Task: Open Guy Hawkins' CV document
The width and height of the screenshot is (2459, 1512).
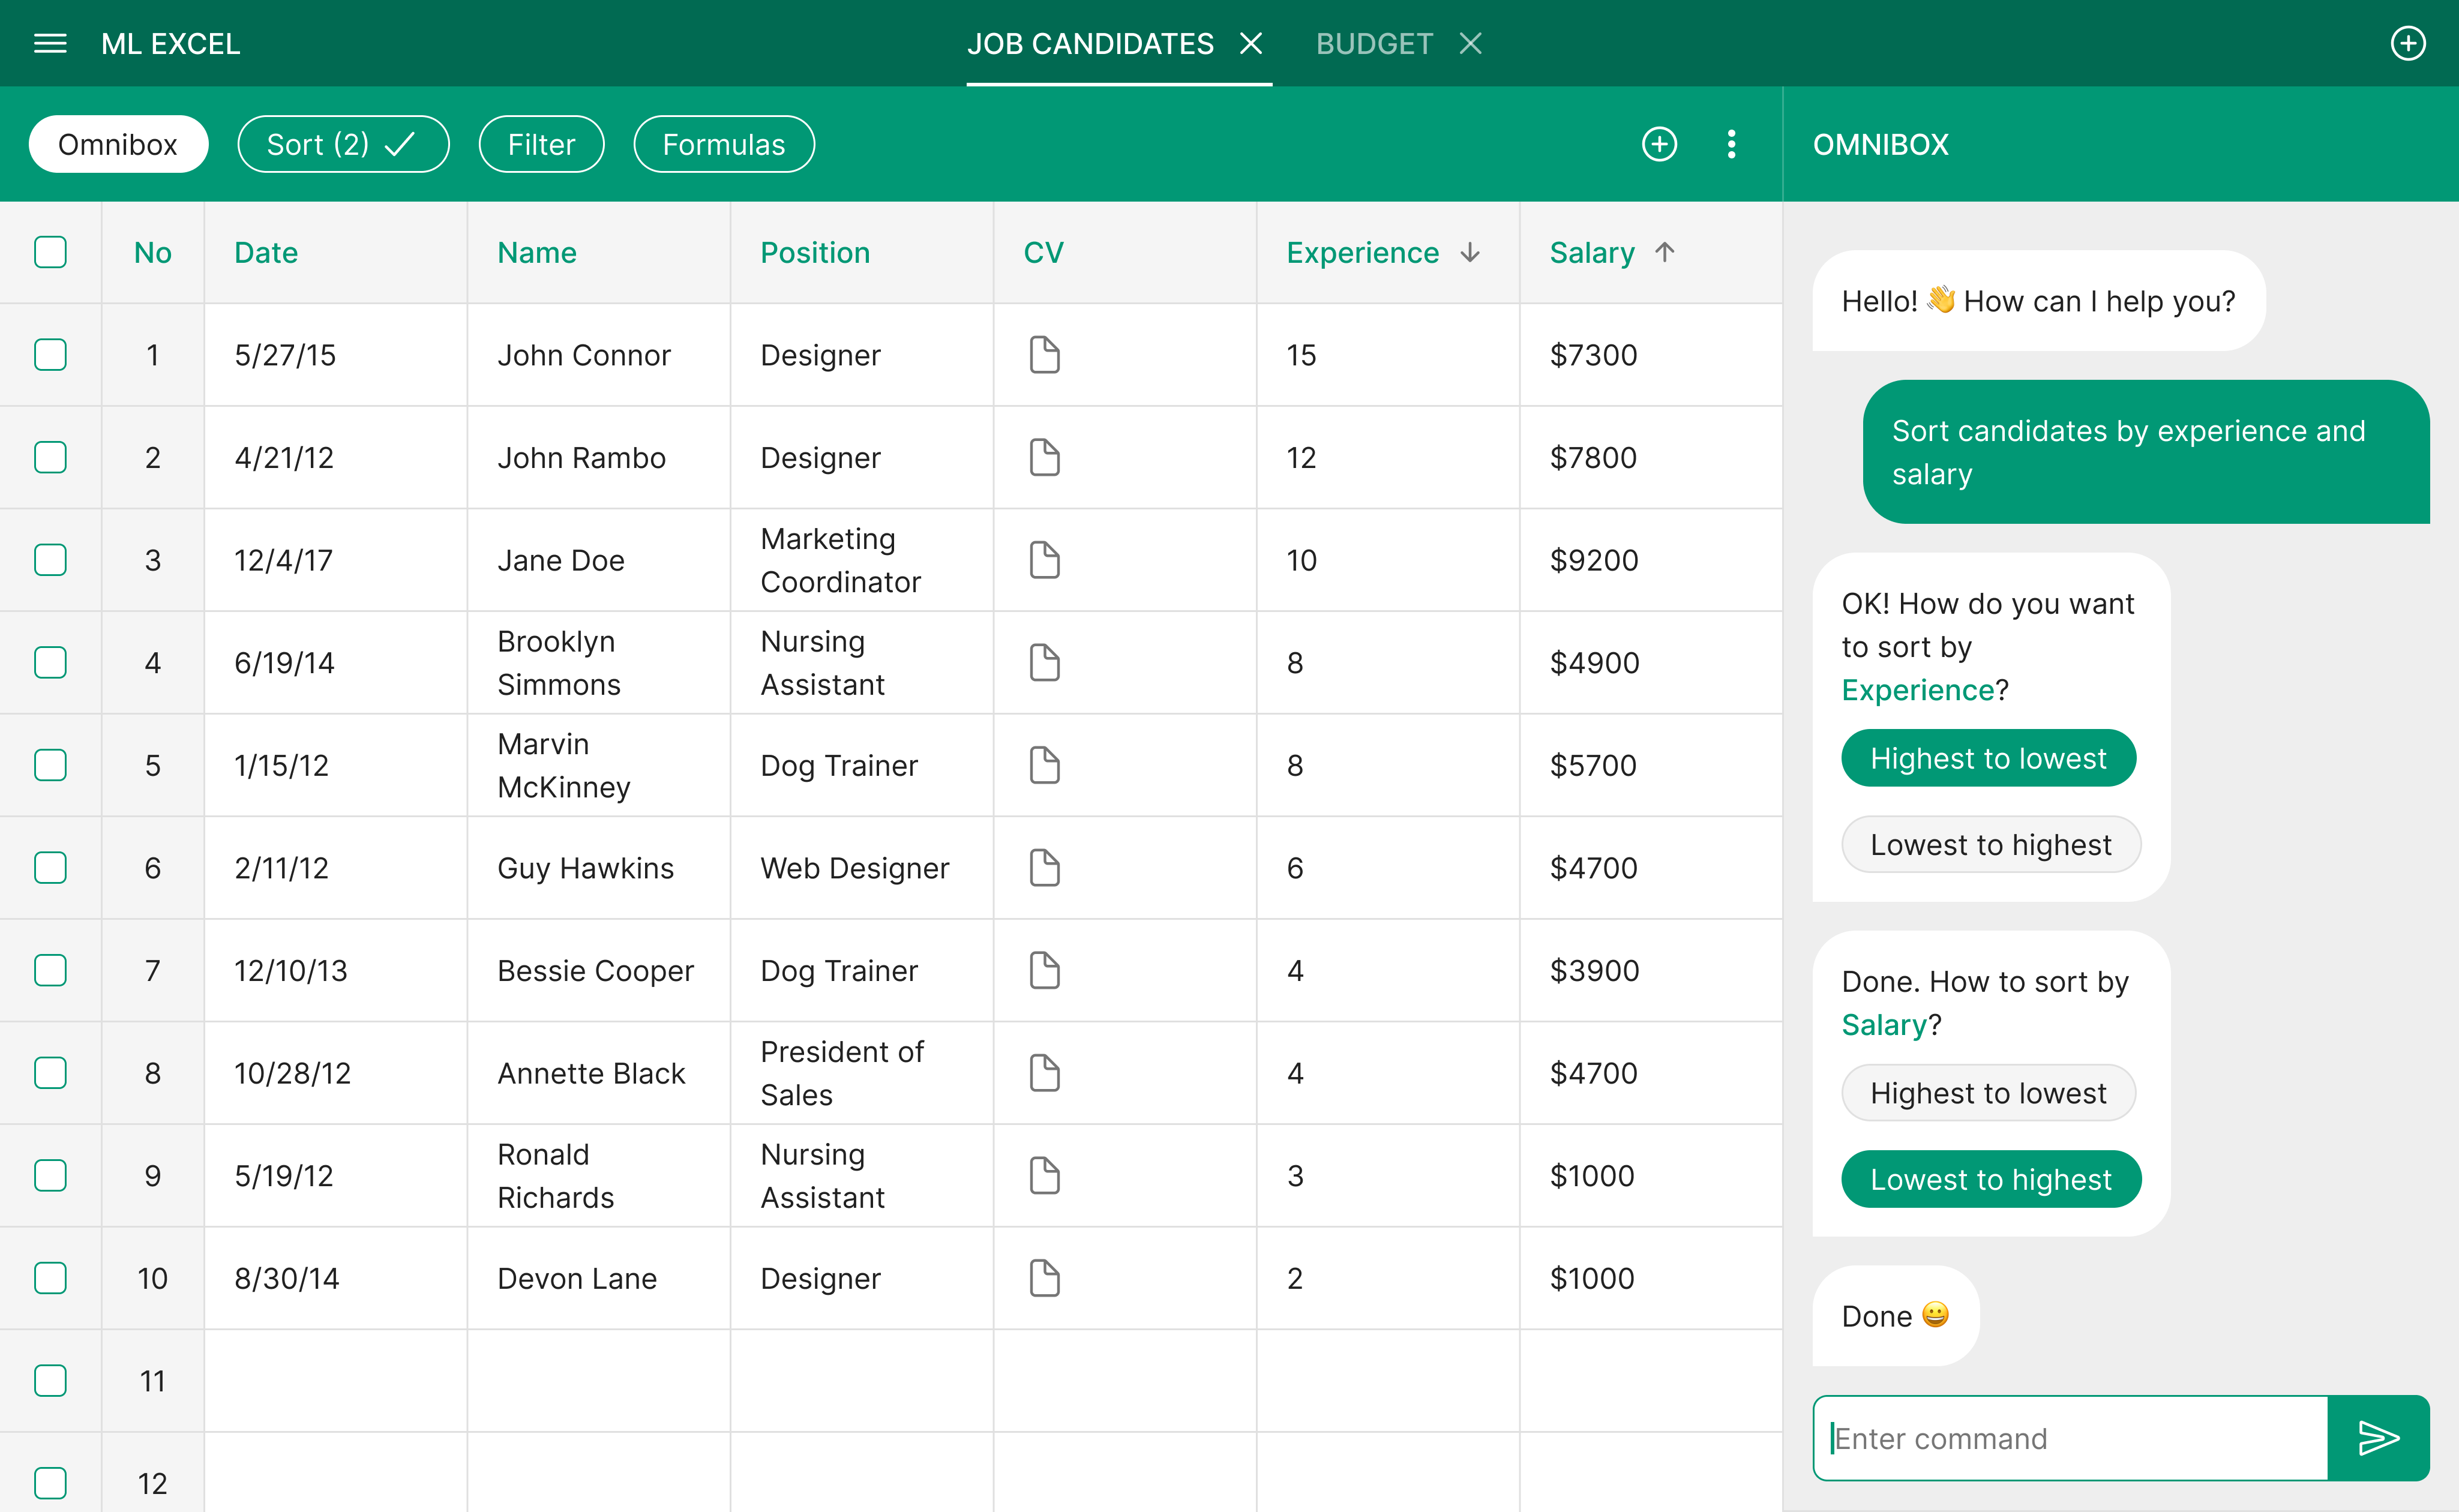Action: [1044, 868]
